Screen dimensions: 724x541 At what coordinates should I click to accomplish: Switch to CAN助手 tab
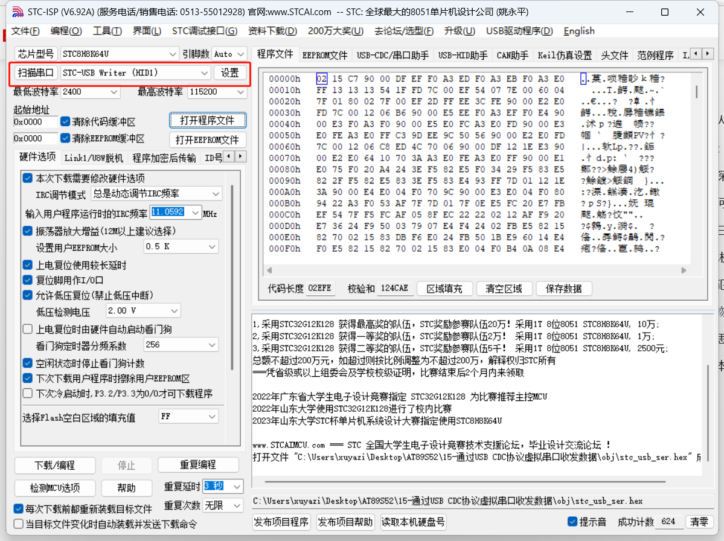(513, 56)
